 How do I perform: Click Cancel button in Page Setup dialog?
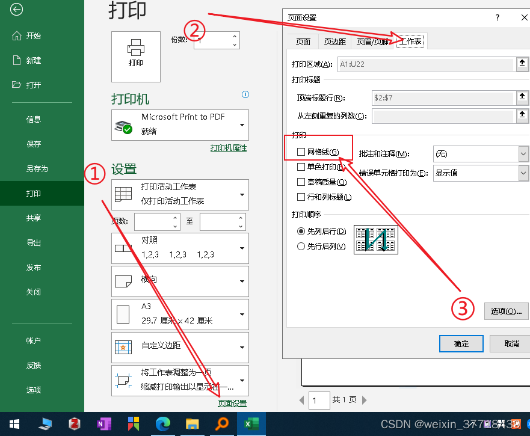(510, 344)
